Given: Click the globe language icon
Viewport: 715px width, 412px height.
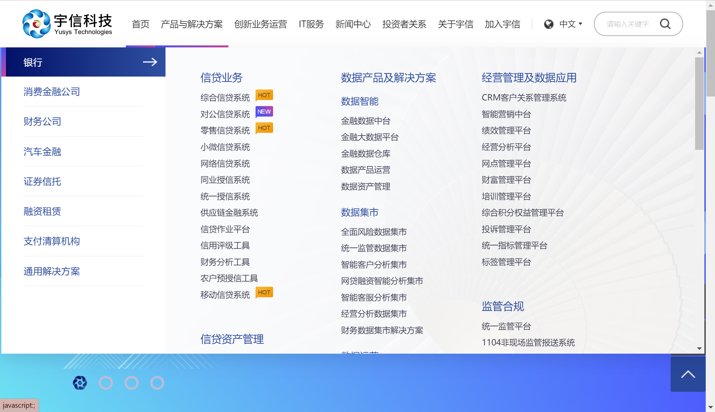Looking at the screenshot, I should click(x=548, y=24).
